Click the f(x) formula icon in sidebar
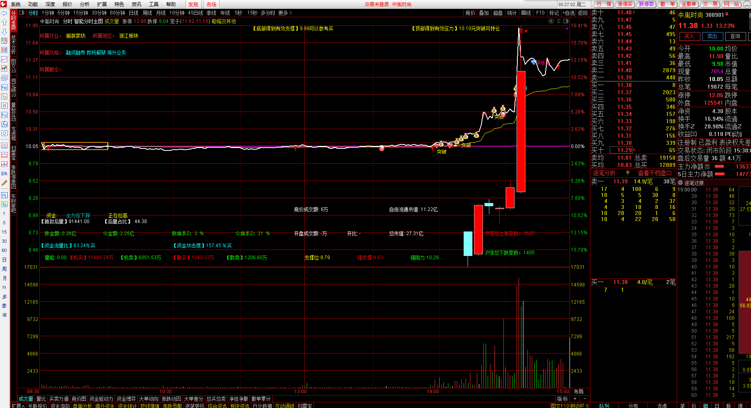Image resolution: width=751 pixels, height=408 pixels. pos(4,124)
